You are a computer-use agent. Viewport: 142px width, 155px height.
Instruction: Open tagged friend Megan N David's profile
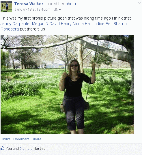(x=46, y=24)
